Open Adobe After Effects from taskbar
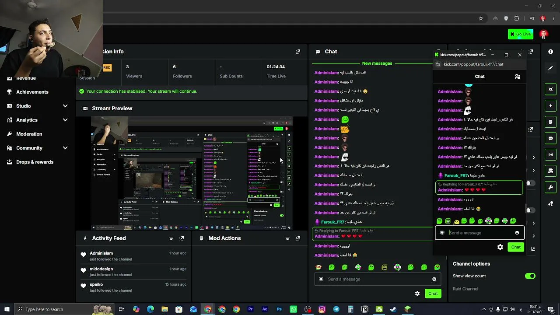560x315 pixels. tap(265, 309)
